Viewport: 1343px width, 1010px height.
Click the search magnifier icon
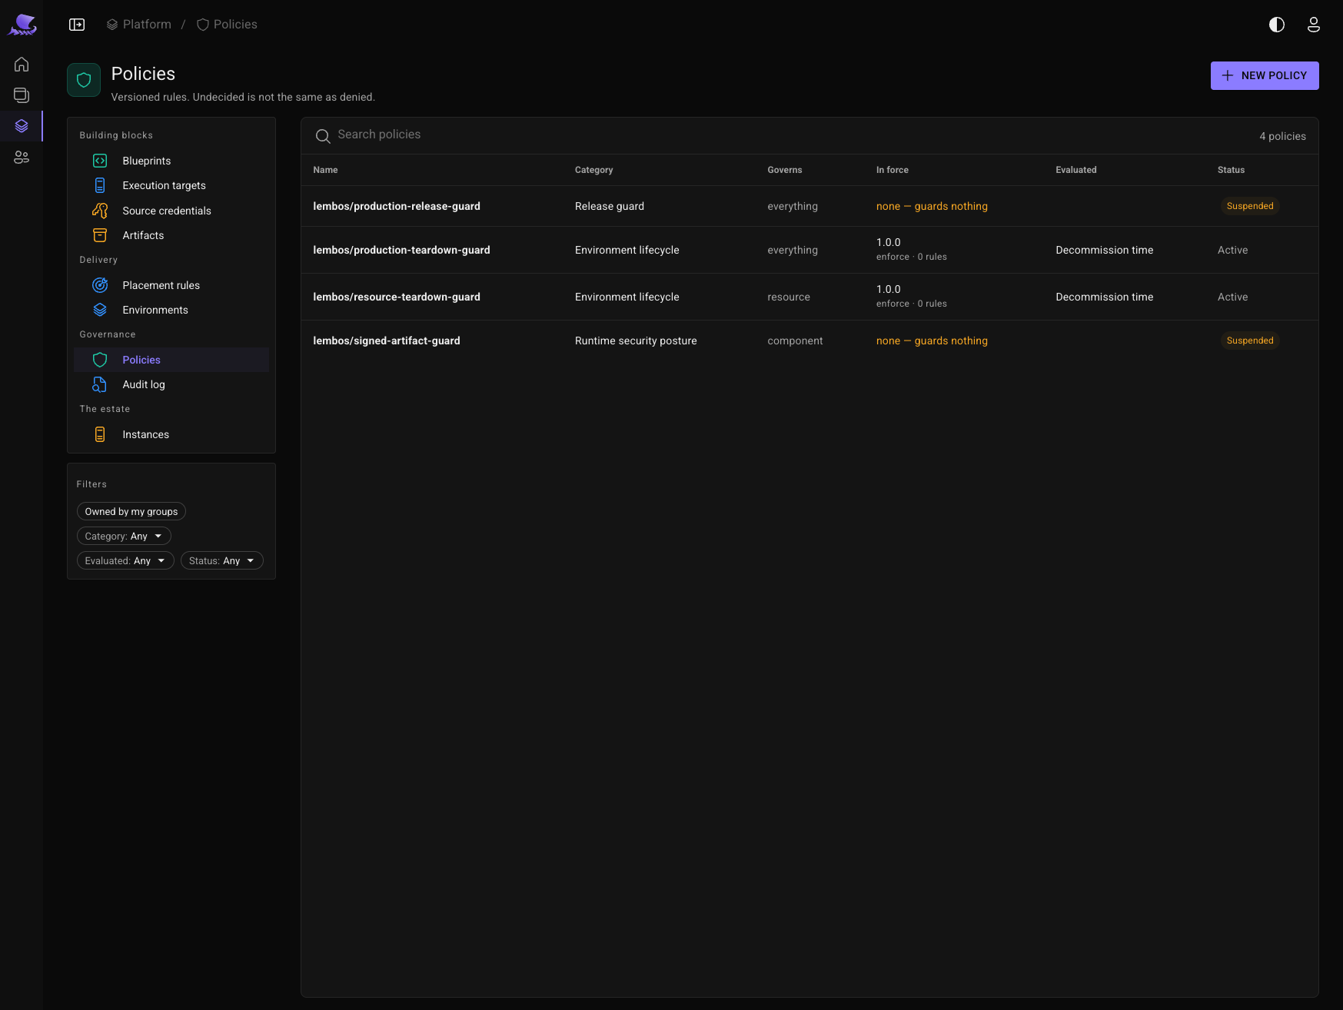tap(323, 136)
